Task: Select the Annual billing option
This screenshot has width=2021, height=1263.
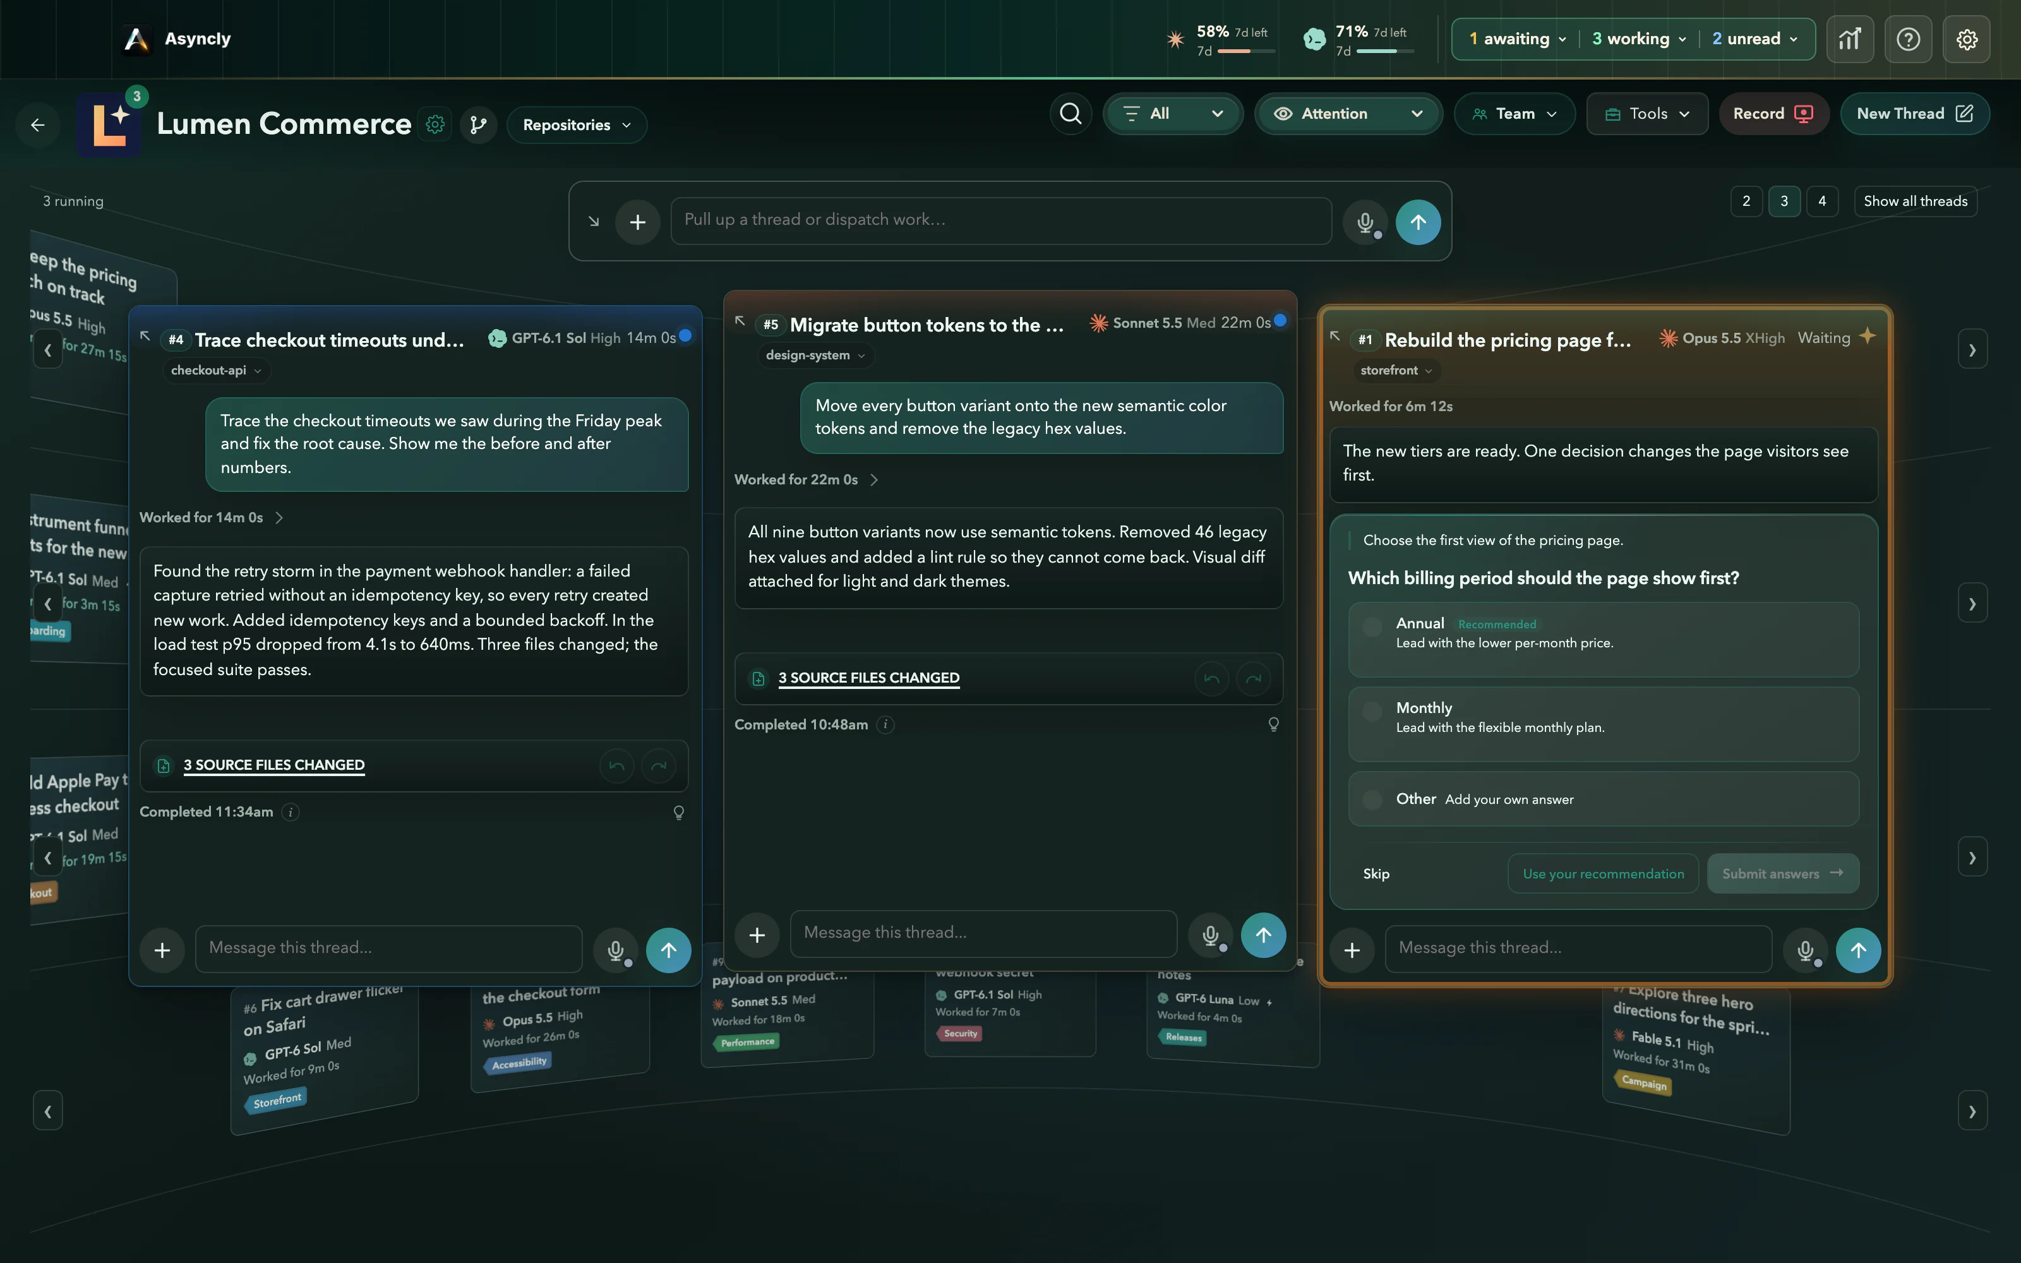Action: click(1604, 640)
